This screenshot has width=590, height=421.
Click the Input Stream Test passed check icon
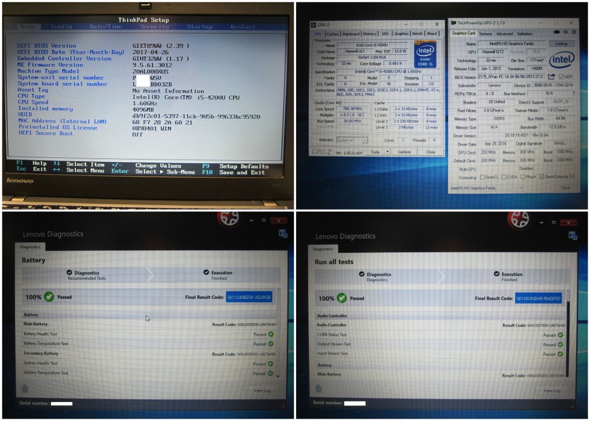tap(560, 354)
